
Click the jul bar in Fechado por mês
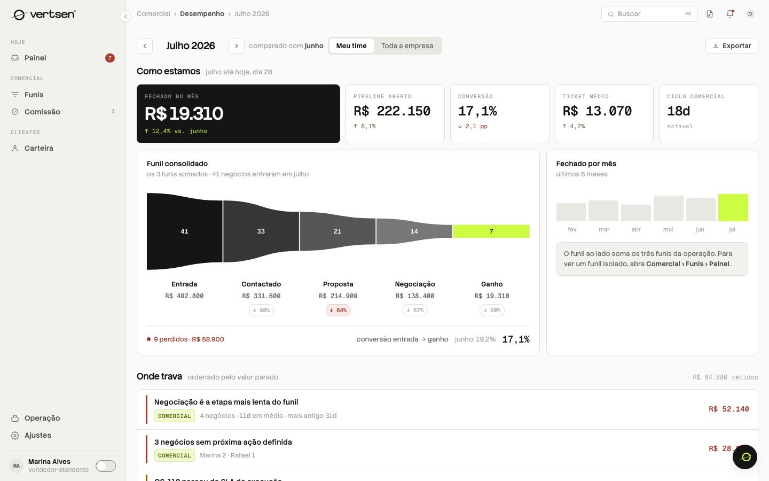point(733,207)
